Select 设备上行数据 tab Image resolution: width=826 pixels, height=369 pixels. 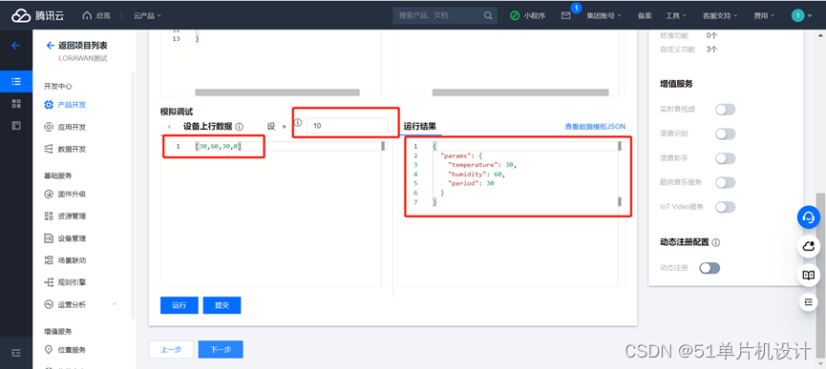click(207, 127)
